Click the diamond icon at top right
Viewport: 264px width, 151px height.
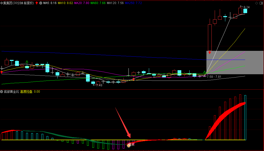[x=257, y=3]
